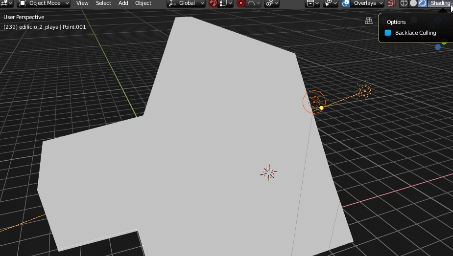
Task: Click the Backface Culling label
Action: (x=415, y=33)
